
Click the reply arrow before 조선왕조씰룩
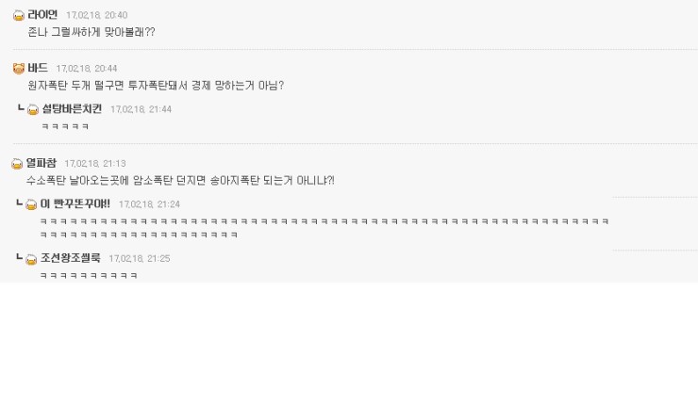tap(21, 257)
